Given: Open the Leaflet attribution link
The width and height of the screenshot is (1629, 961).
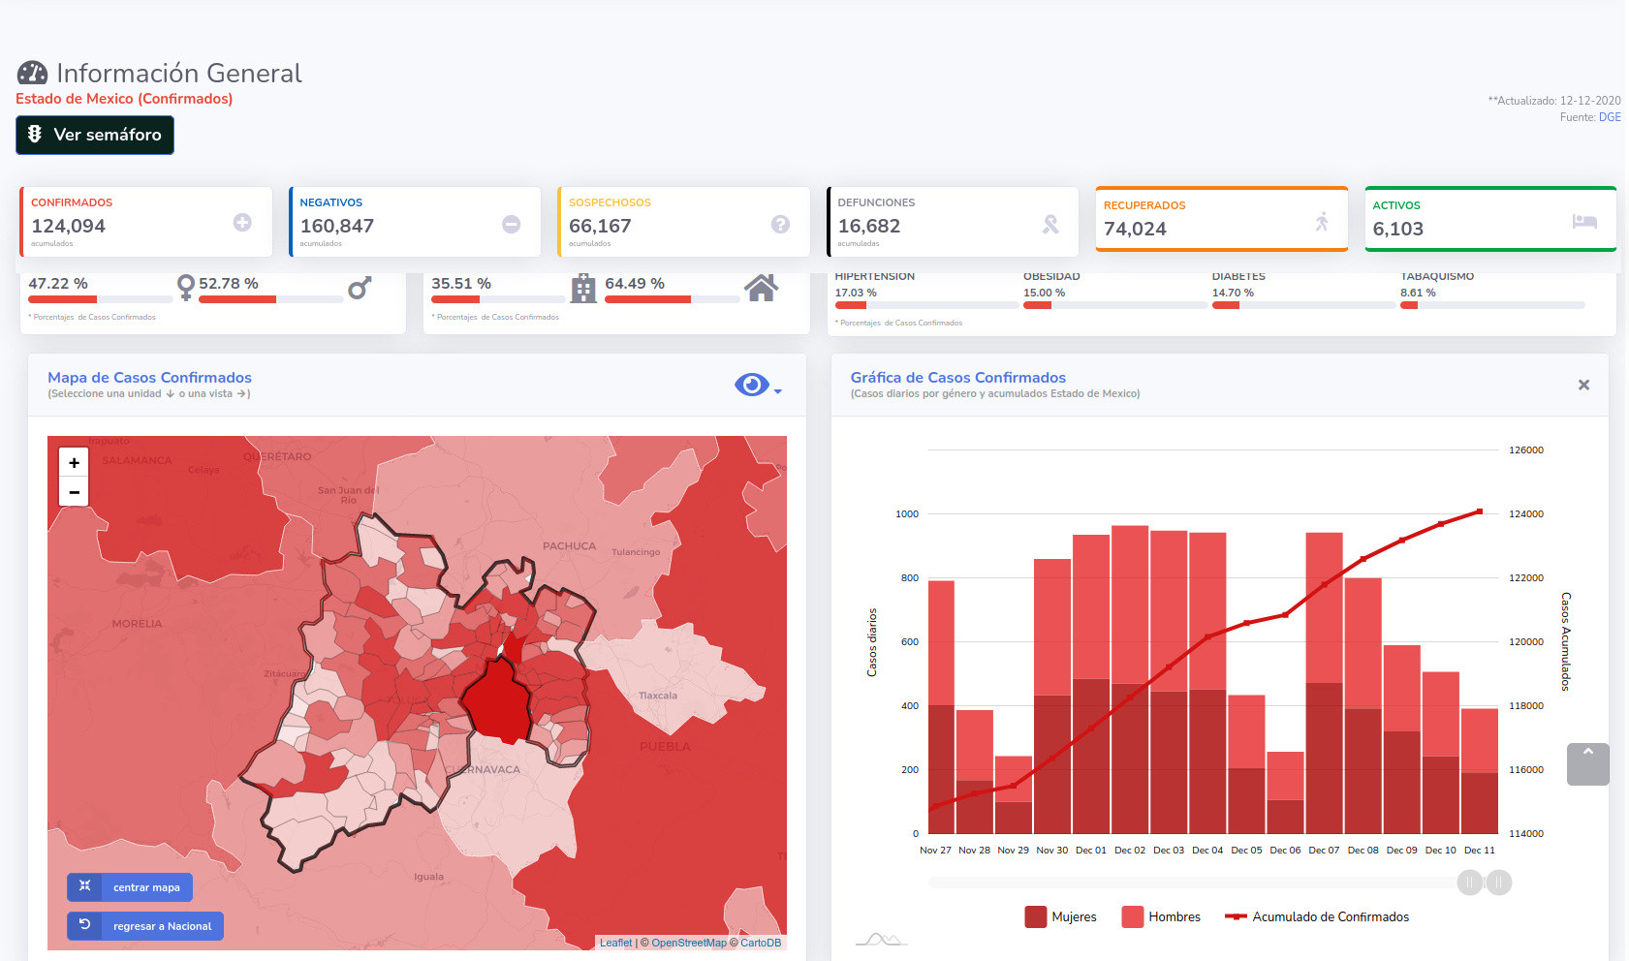Looking at the screenshot, I should pyautogui.click(x=615, y=943).
